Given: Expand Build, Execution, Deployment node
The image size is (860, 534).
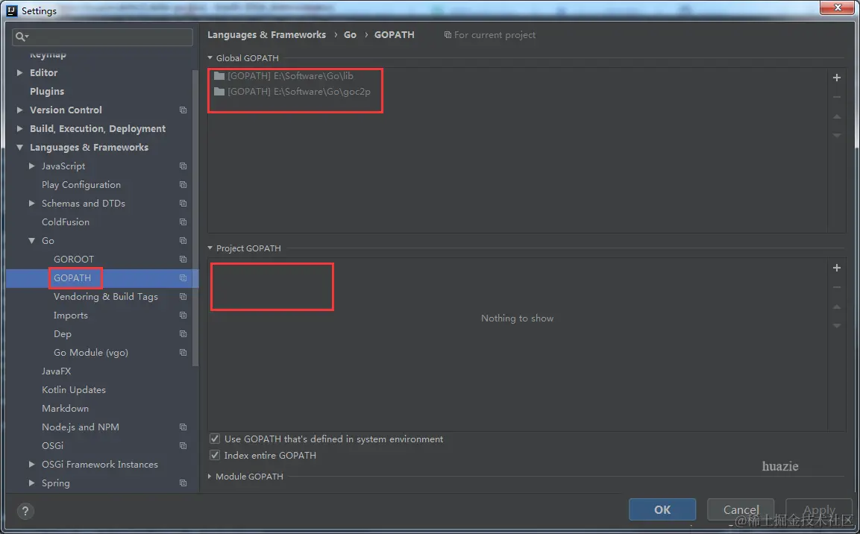Looking at the screenshot, I should [19, 128].
